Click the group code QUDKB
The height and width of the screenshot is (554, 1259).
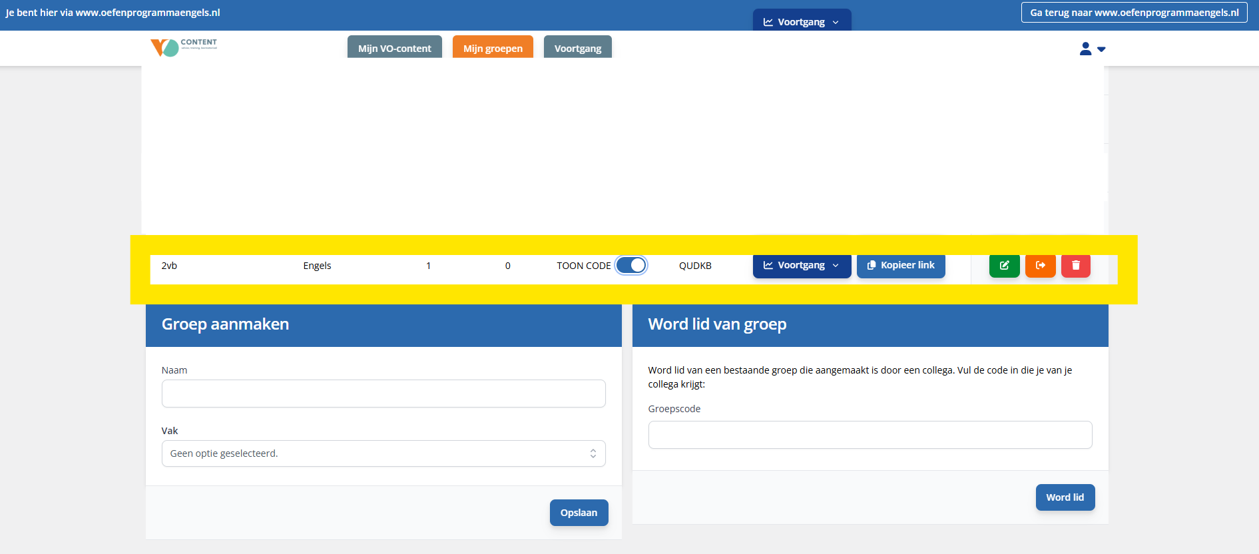(x=695, y=266)
